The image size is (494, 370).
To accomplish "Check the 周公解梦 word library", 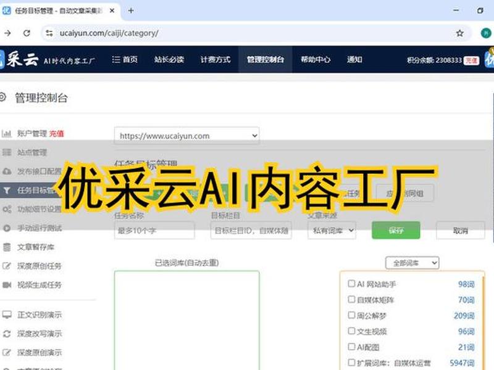I will point(351,315).
